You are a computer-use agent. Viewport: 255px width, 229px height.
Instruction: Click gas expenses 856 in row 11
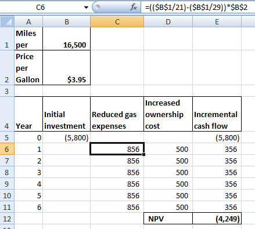[117, 207]
